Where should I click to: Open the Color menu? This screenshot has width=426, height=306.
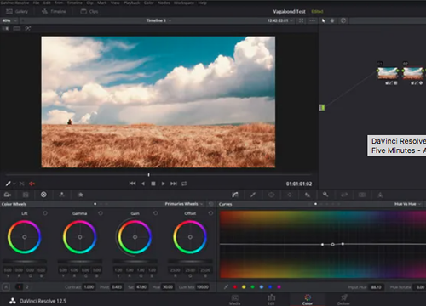(148, 3)
